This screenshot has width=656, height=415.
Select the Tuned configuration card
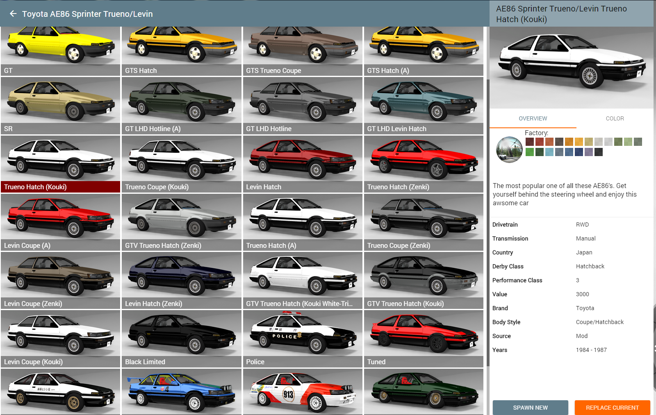click(424, 339)
